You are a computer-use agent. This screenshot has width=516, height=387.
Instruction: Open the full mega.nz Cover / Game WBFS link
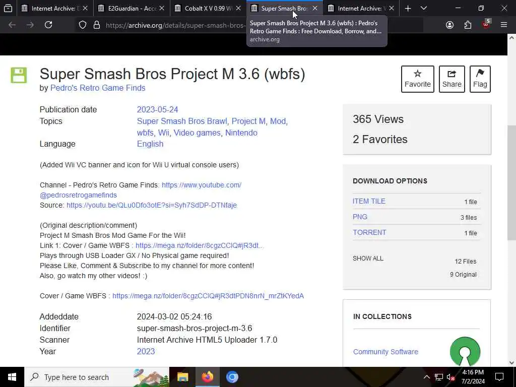208,296
